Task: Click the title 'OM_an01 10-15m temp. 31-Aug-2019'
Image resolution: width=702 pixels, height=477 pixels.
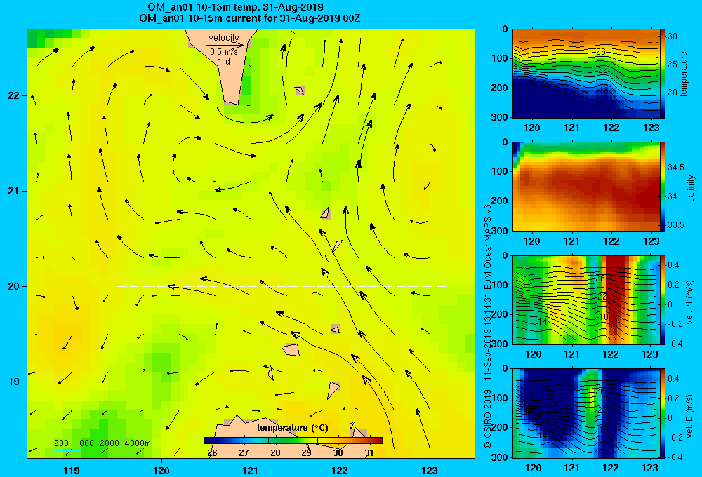Action: click(x=235, y=7)
